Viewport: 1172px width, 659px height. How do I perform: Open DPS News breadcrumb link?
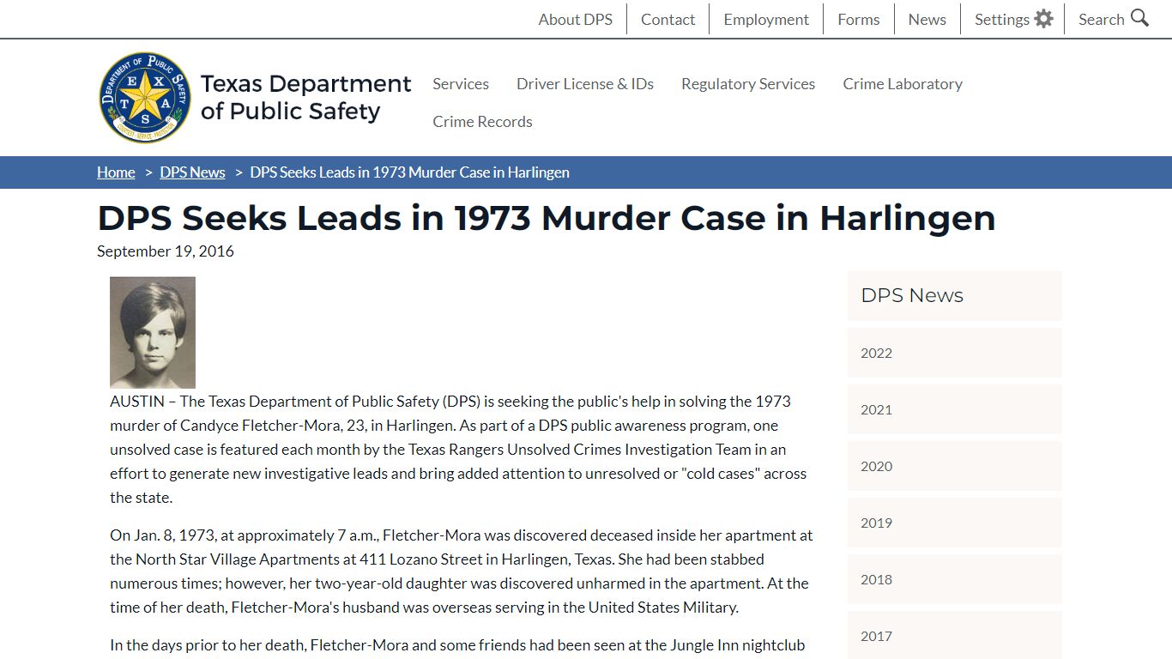(x=192, y=172)
